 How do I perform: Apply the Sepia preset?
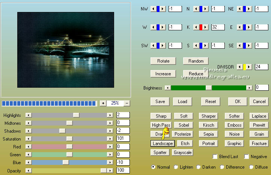(x=209, y=134)
